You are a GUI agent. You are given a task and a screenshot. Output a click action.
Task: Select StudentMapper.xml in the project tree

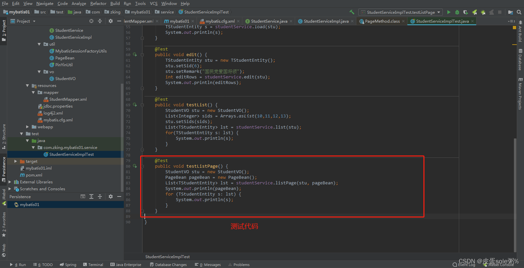pos(68,99)
